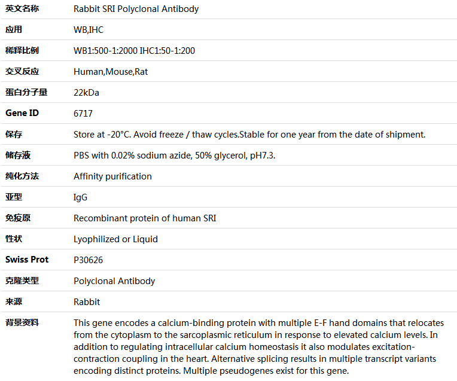
Task: Click the Swiss Prot label
Action: pyautogui.click(x=27, y=260)
